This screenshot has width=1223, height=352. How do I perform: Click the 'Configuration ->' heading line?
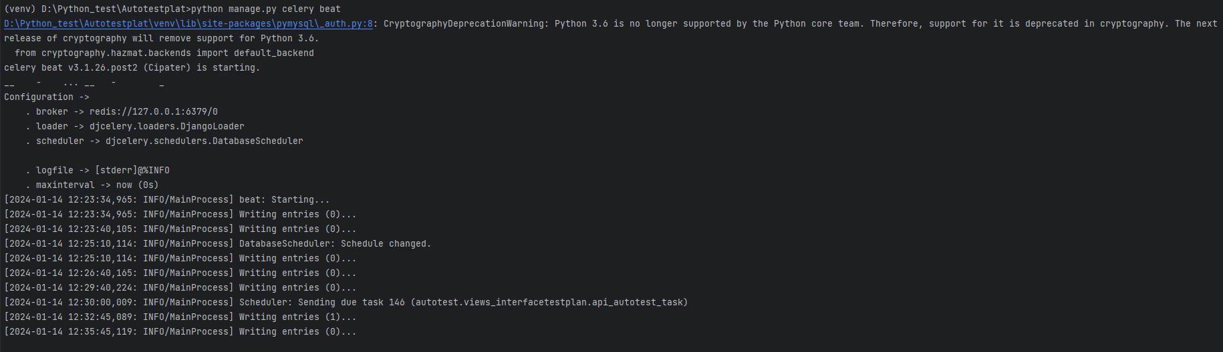pyautogui.click(x=46, y=97)
